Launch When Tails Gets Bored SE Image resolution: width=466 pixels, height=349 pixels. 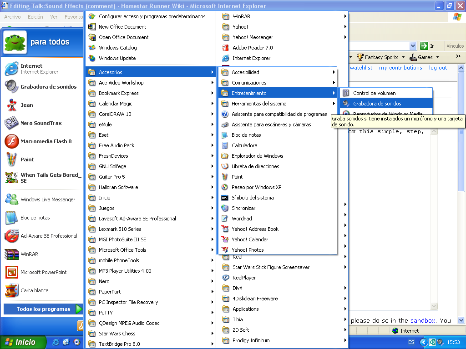[x=42, y=178]
